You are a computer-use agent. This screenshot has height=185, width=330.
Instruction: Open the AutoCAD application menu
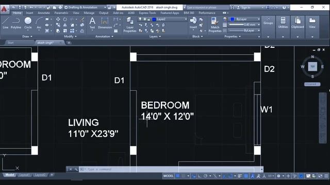[x=5, y=9]
